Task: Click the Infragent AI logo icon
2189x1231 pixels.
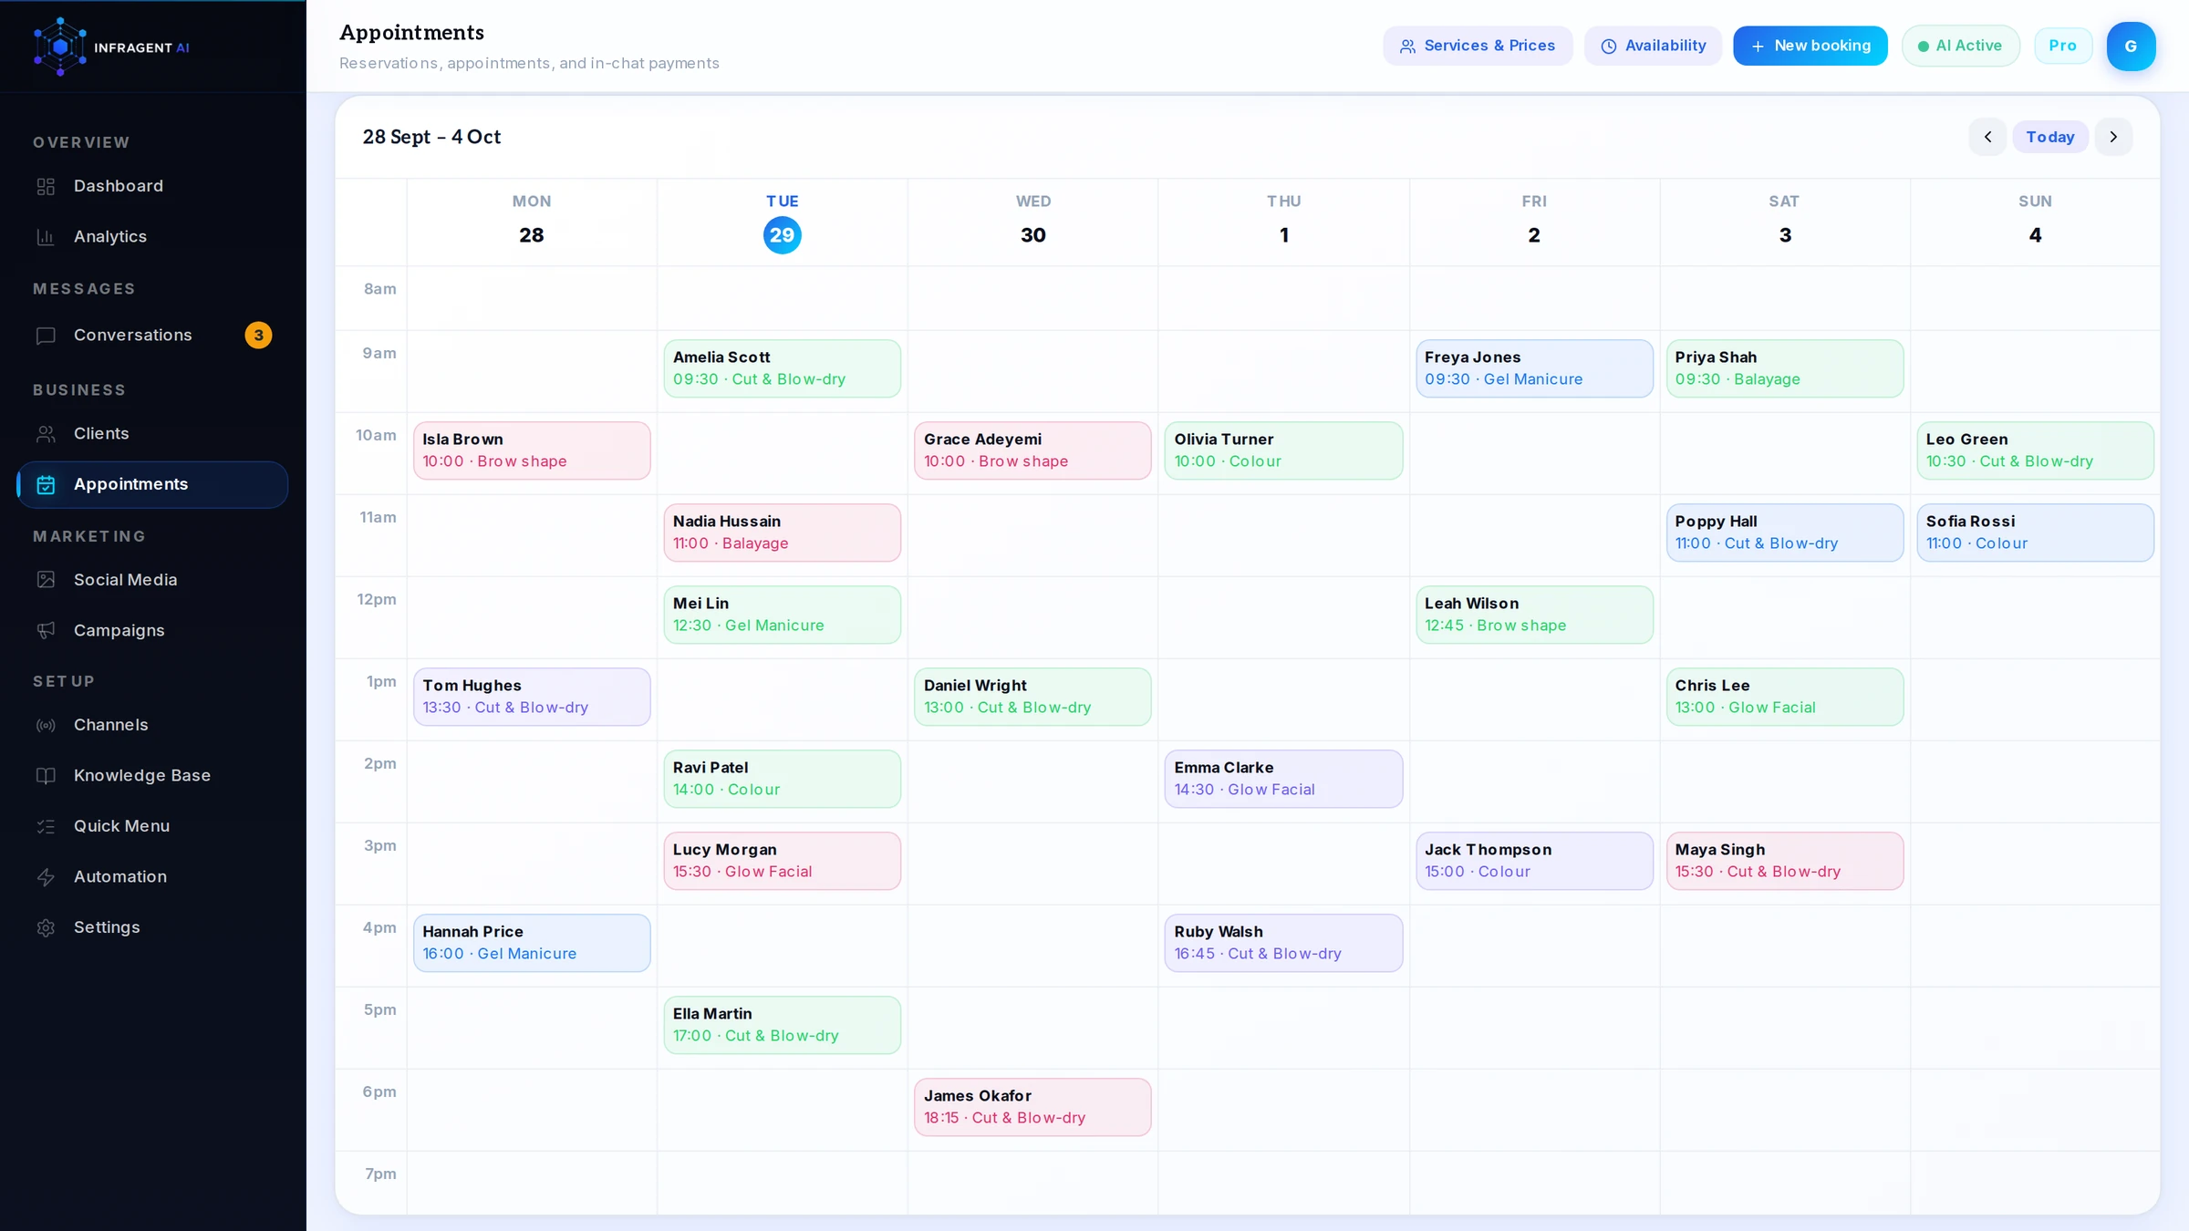Action: tap(60, 47)
